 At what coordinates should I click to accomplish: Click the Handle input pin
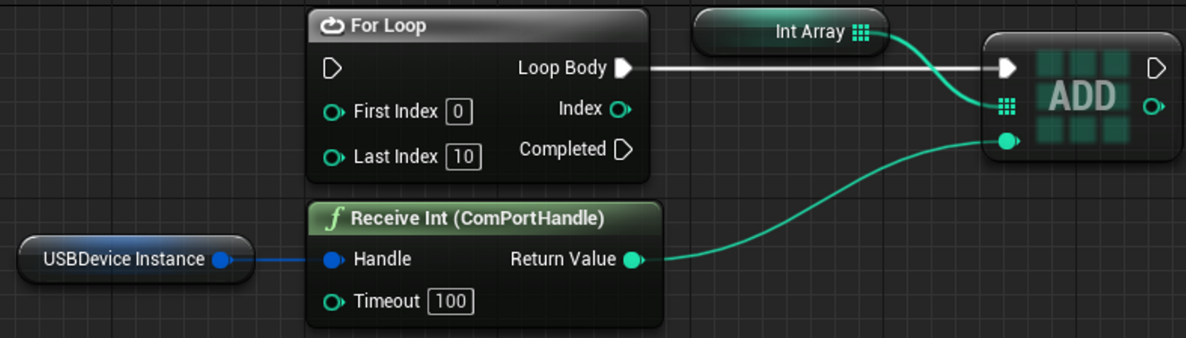(333, 260)
